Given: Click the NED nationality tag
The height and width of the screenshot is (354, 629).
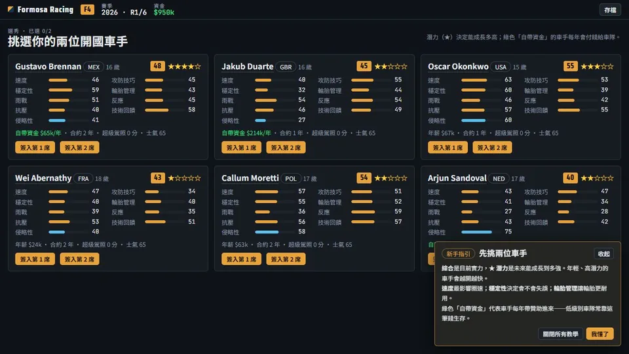Looking at the screenshot, I should point(499,178).
